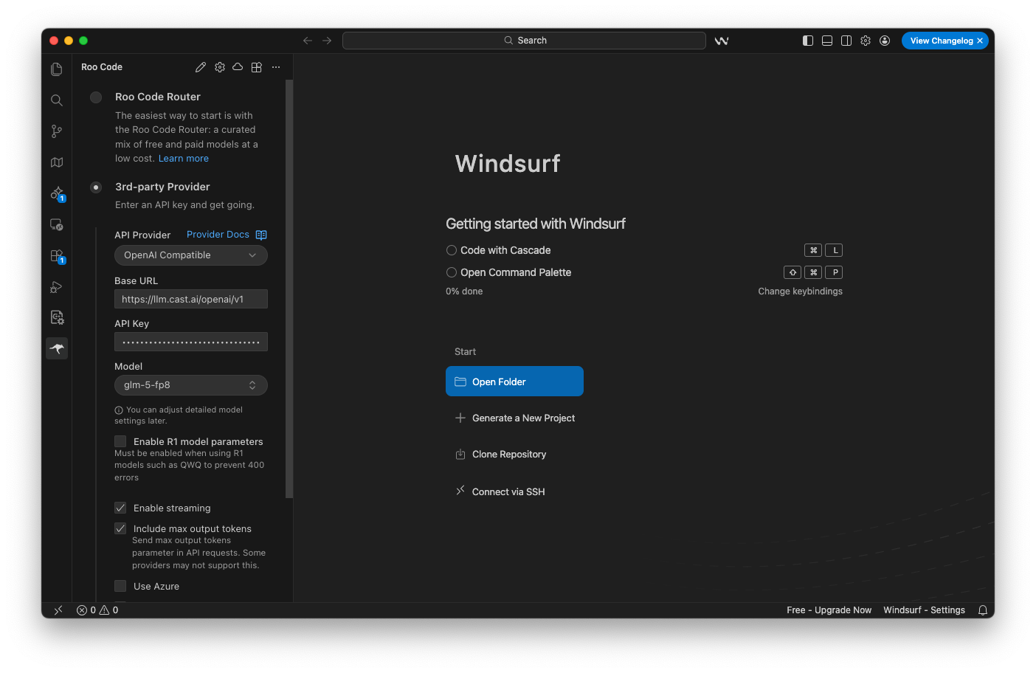Open the title bar settings gear
The image size is (1036, 673).
(x=866, y=41)
